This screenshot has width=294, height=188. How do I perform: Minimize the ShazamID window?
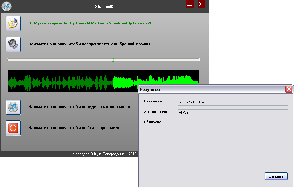pos(190,4)
